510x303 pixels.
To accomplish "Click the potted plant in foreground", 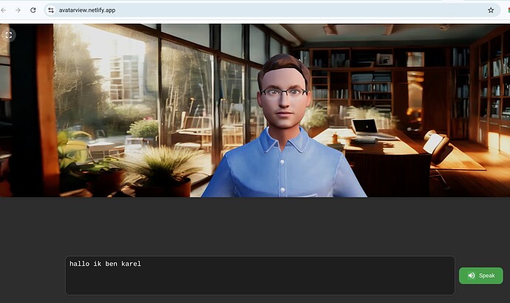I will (159, 166).
